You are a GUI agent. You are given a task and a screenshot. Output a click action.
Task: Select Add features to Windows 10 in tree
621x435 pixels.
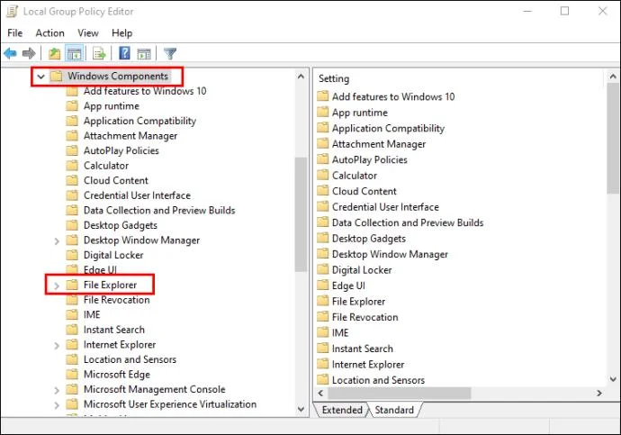tap(145, 91)
